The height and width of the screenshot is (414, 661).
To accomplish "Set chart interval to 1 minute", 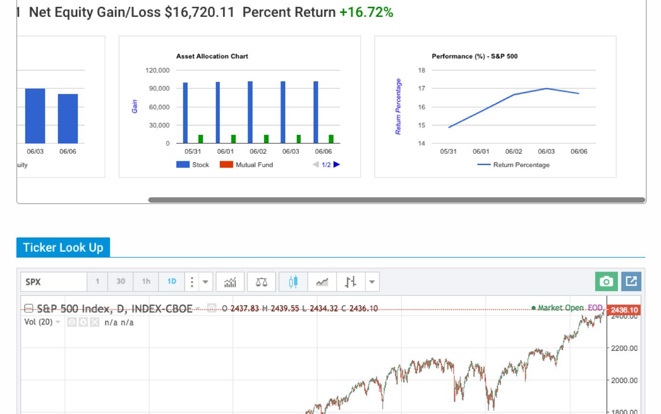I will pyautogui.click(x=97, y=282).
